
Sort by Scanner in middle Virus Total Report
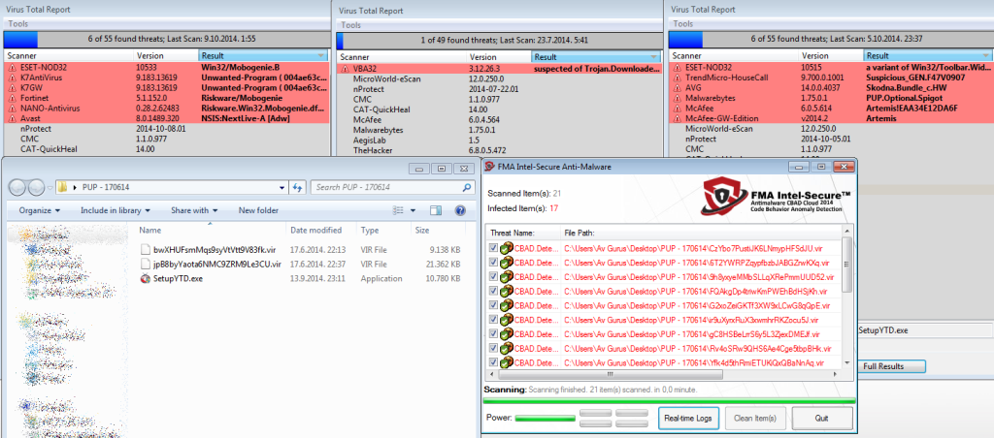pyautogui.click(x=402, y=57)
